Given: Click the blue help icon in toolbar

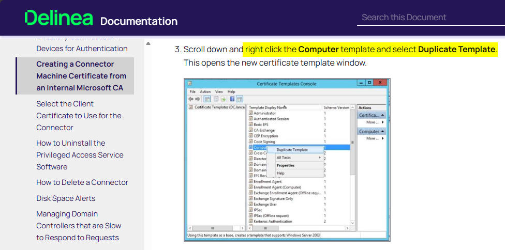Looking at the screenshot, I should click(x=232, y=99).
